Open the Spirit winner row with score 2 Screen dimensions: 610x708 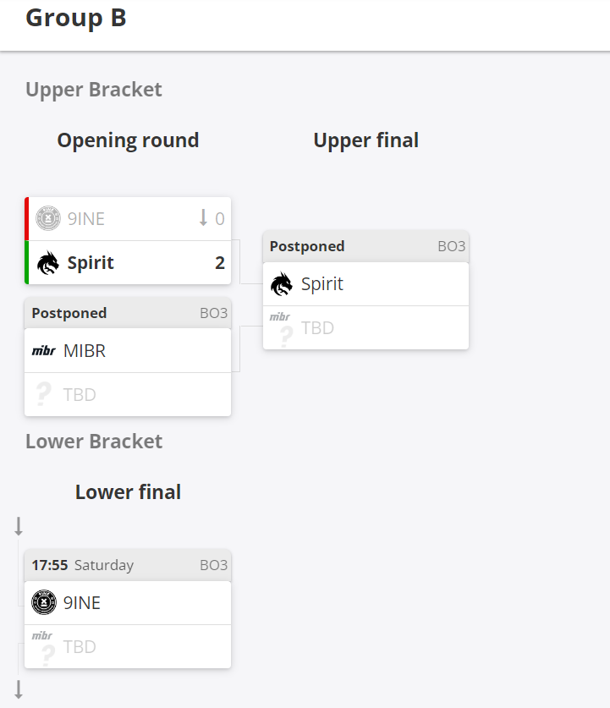tap(127, 263)
